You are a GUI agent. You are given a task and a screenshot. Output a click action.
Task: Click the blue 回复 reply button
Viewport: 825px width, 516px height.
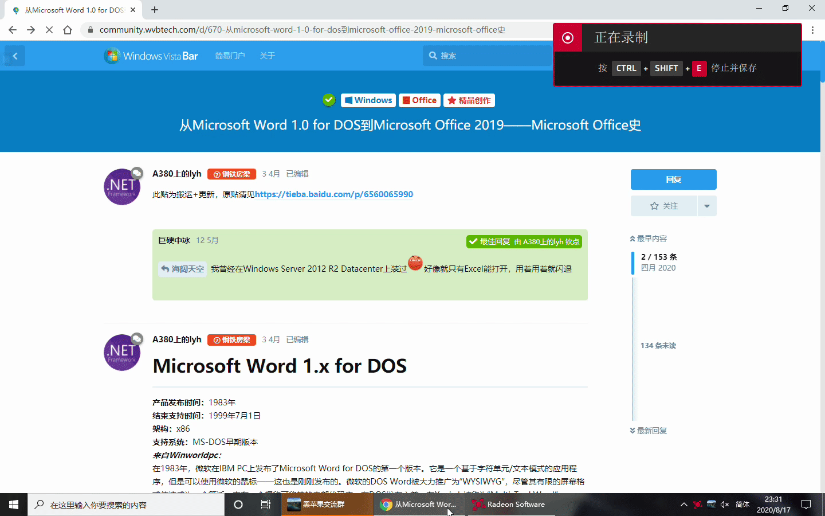point(674,179)
